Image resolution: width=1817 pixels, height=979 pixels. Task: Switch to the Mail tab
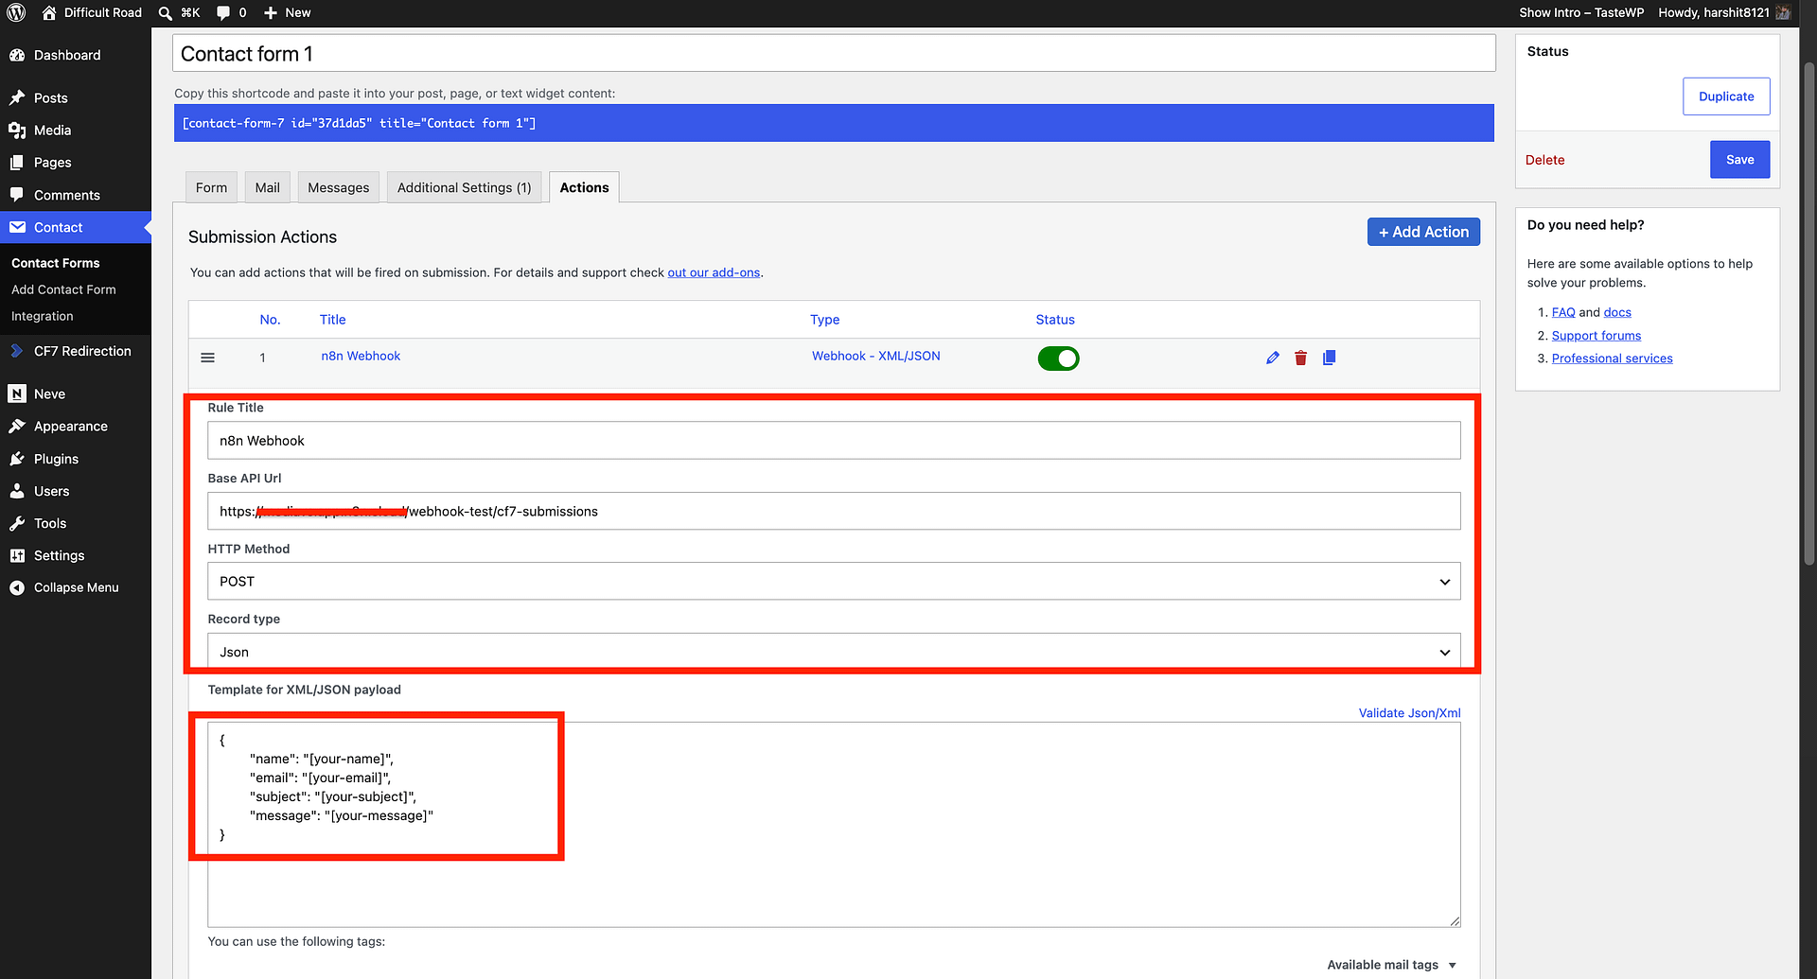(x=268, y=187)
